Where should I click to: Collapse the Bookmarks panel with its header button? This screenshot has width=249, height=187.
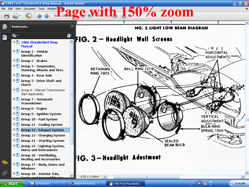(x=72, y=27)
